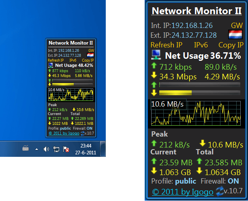Click the green upload arrow next to 877 kbps
This screenshot has width=248, height=201.
49,71
